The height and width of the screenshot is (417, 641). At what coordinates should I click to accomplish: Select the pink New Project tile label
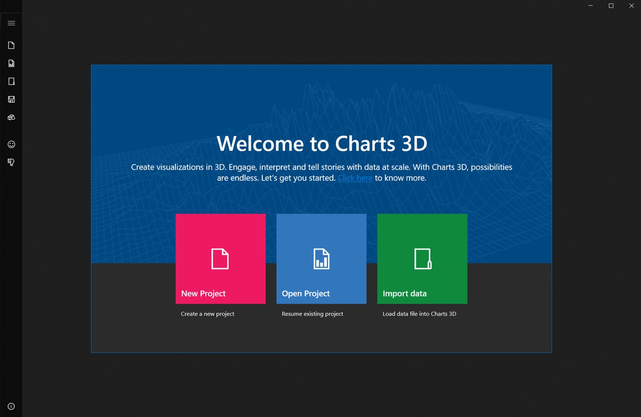[203, 293]
